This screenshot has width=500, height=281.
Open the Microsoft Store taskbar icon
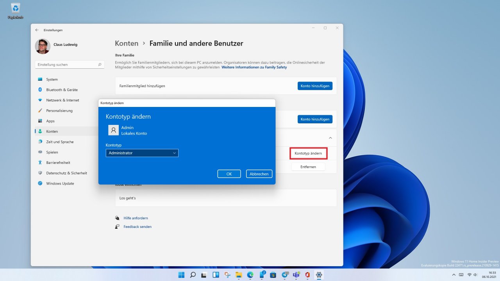coord(273,275)
